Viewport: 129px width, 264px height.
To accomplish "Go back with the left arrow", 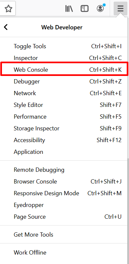I will [6, 27].
